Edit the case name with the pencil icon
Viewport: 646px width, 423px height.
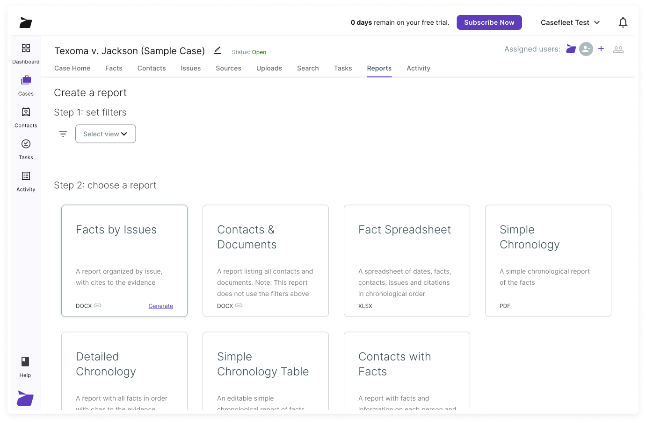pyautogui.click(x=217, y=50)
